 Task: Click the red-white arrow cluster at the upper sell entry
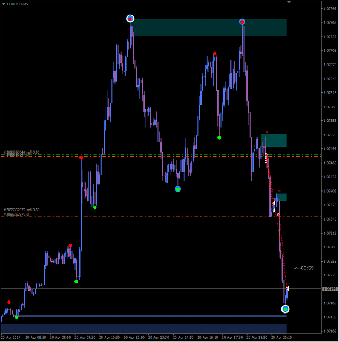coord(266,158)
